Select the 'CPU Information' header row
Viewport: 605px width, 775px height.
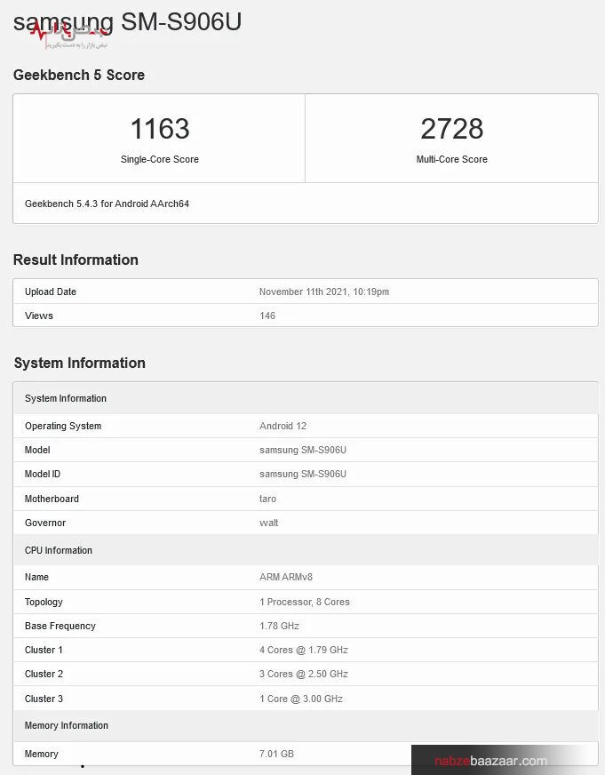(x=306, y=550)
